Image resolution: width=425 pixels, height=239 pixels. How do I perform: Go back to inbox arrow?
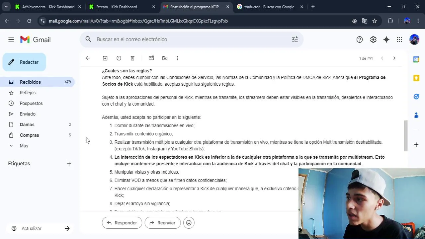point(88,58)
